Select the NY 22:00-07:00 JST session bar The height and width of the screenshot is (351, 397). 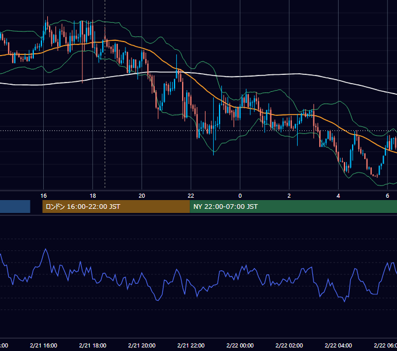293,207
